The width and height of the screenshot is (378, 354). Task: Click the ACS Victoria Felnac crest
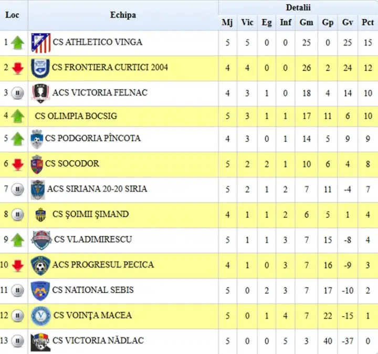[41, 93]
